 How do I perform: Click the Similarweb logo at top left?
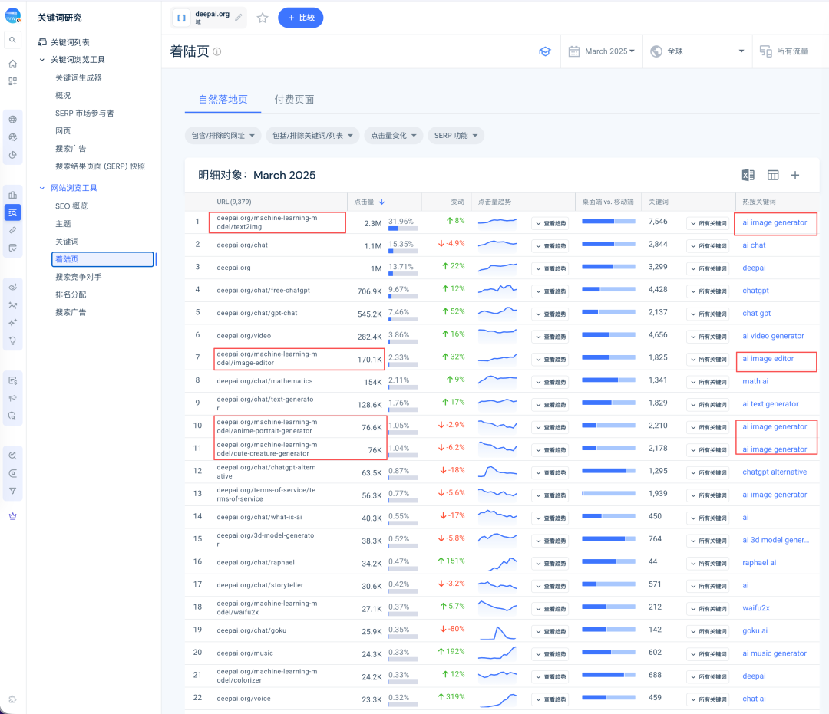(x=13, y=15)
